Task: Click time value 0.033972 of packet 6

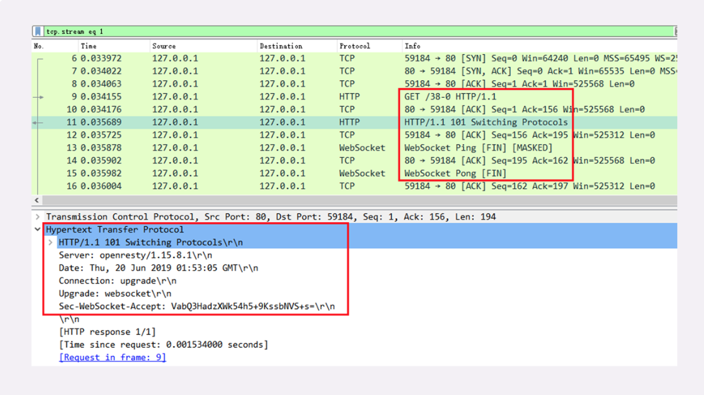Action: click(x=101, y=59)
